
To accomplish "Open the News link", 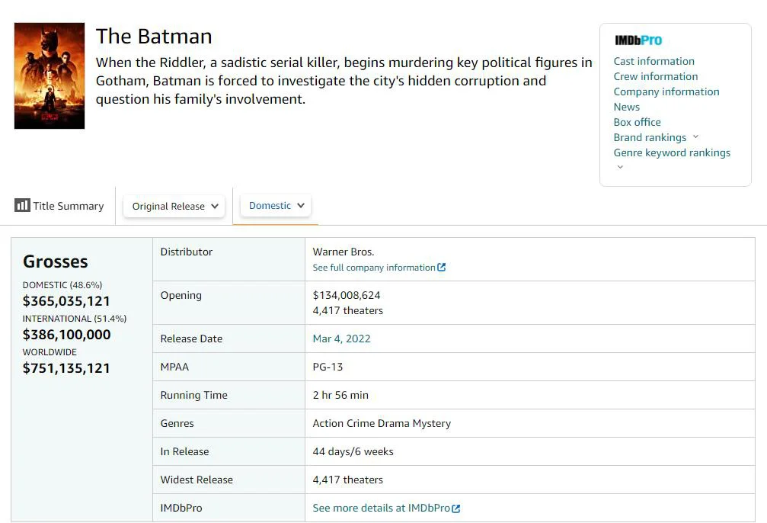I will pyautogui.click(x=626, y=107).
